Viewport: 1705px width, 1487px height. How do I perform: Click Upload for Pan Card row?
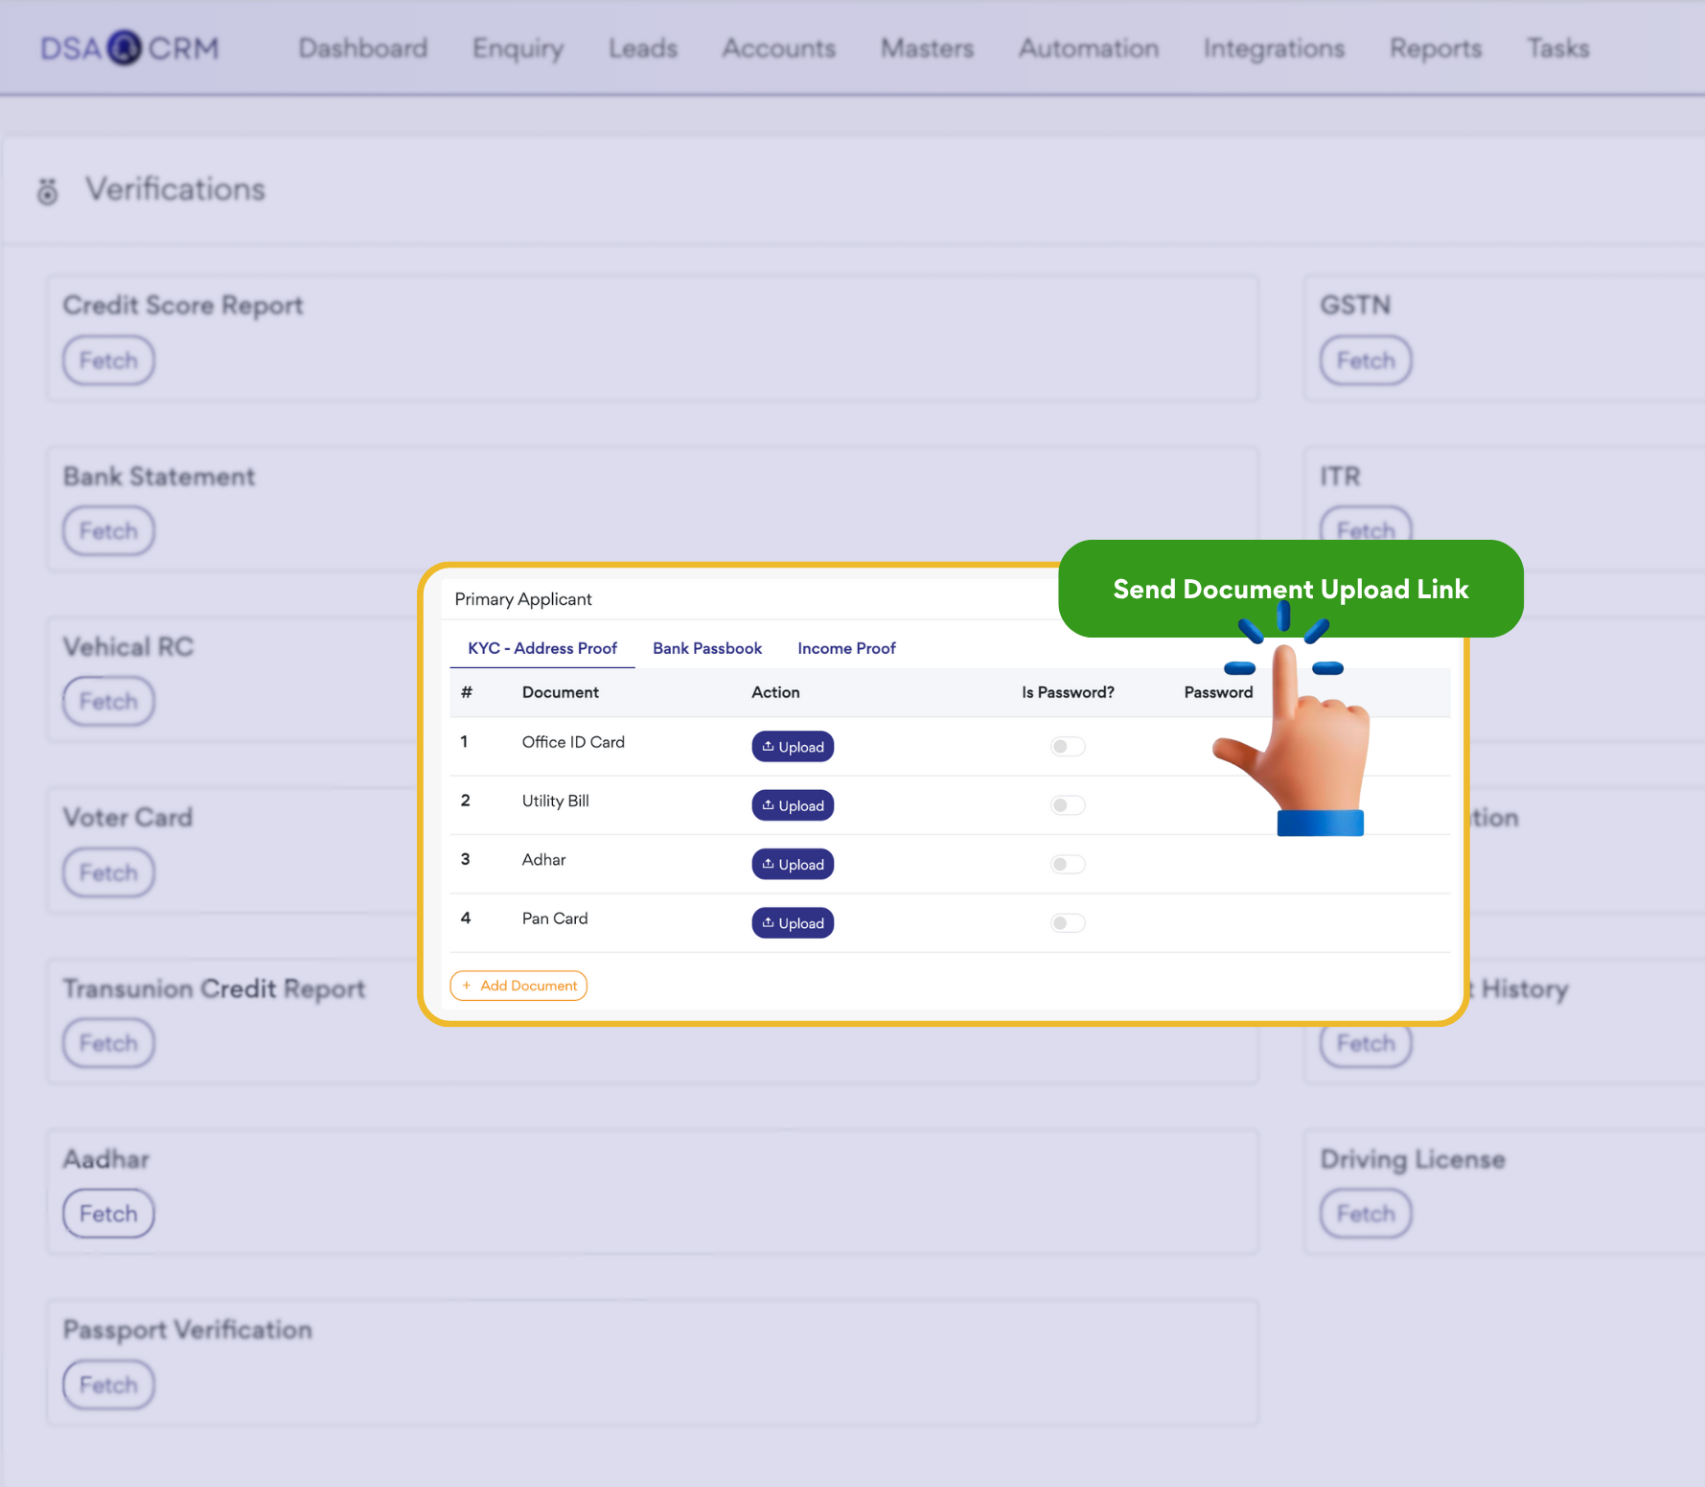792,923
